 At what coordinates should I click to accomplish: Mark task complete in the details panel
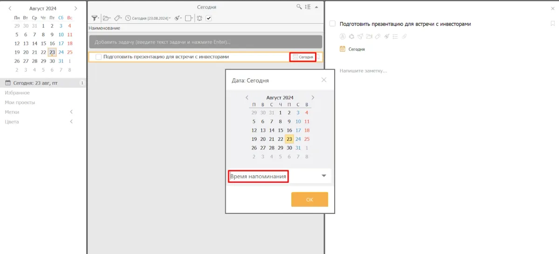tap(332, 24)
